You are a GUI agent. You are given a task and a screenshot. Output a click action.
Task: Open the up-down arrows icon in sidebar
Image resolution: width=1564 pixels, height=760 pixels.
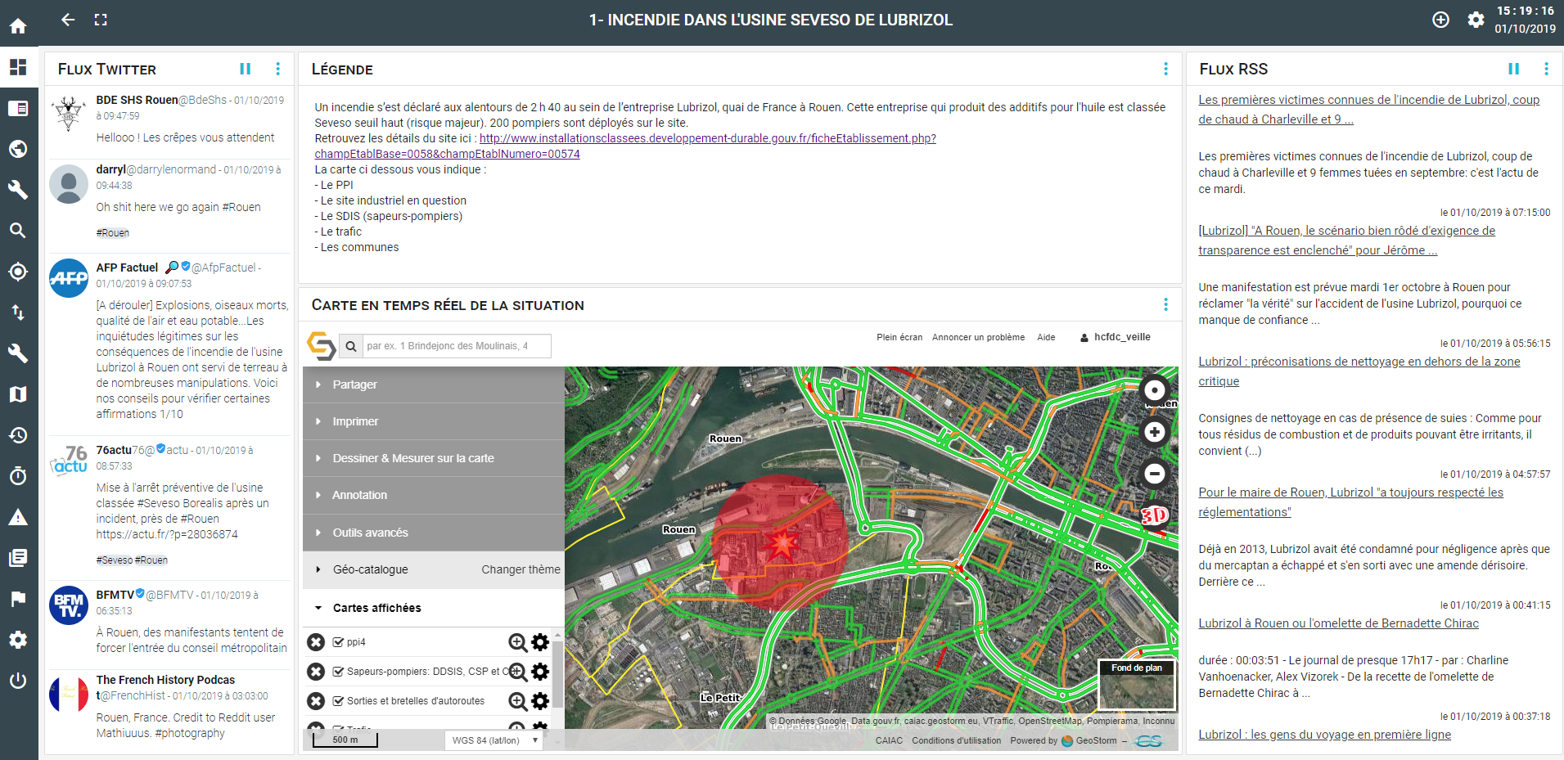pos(18,313)
